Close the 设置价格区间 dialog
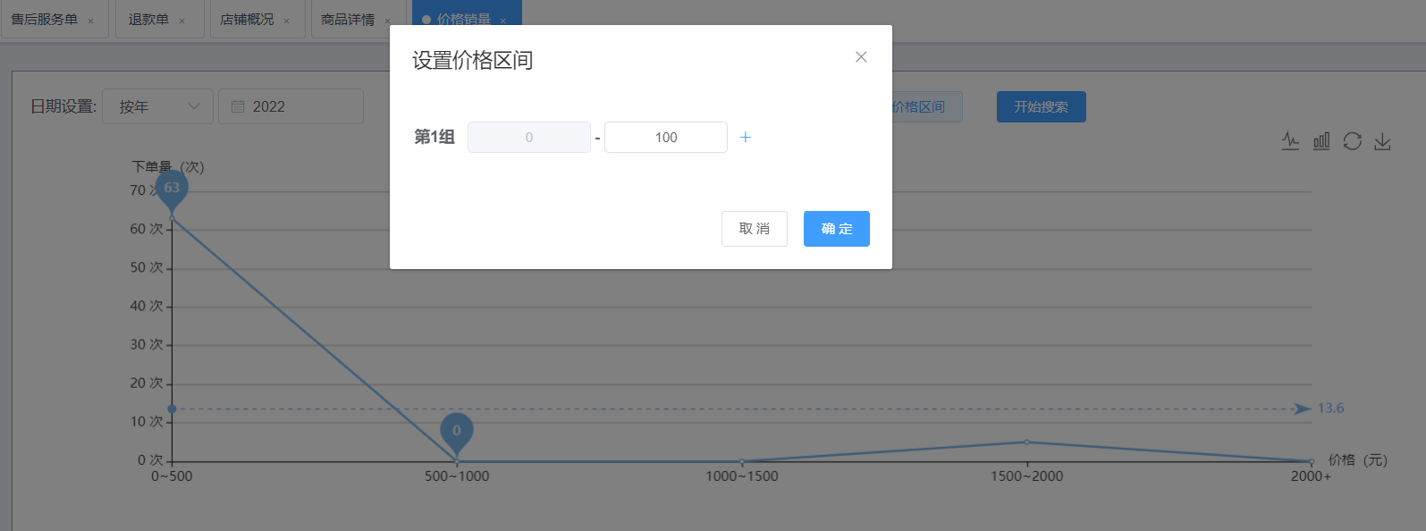 (x=861, y=57)
